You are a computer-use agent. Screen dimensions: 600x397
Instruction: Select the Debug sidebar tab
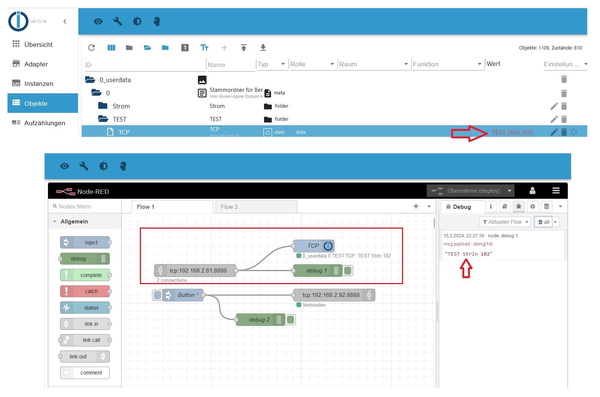(x=462, y=207)
